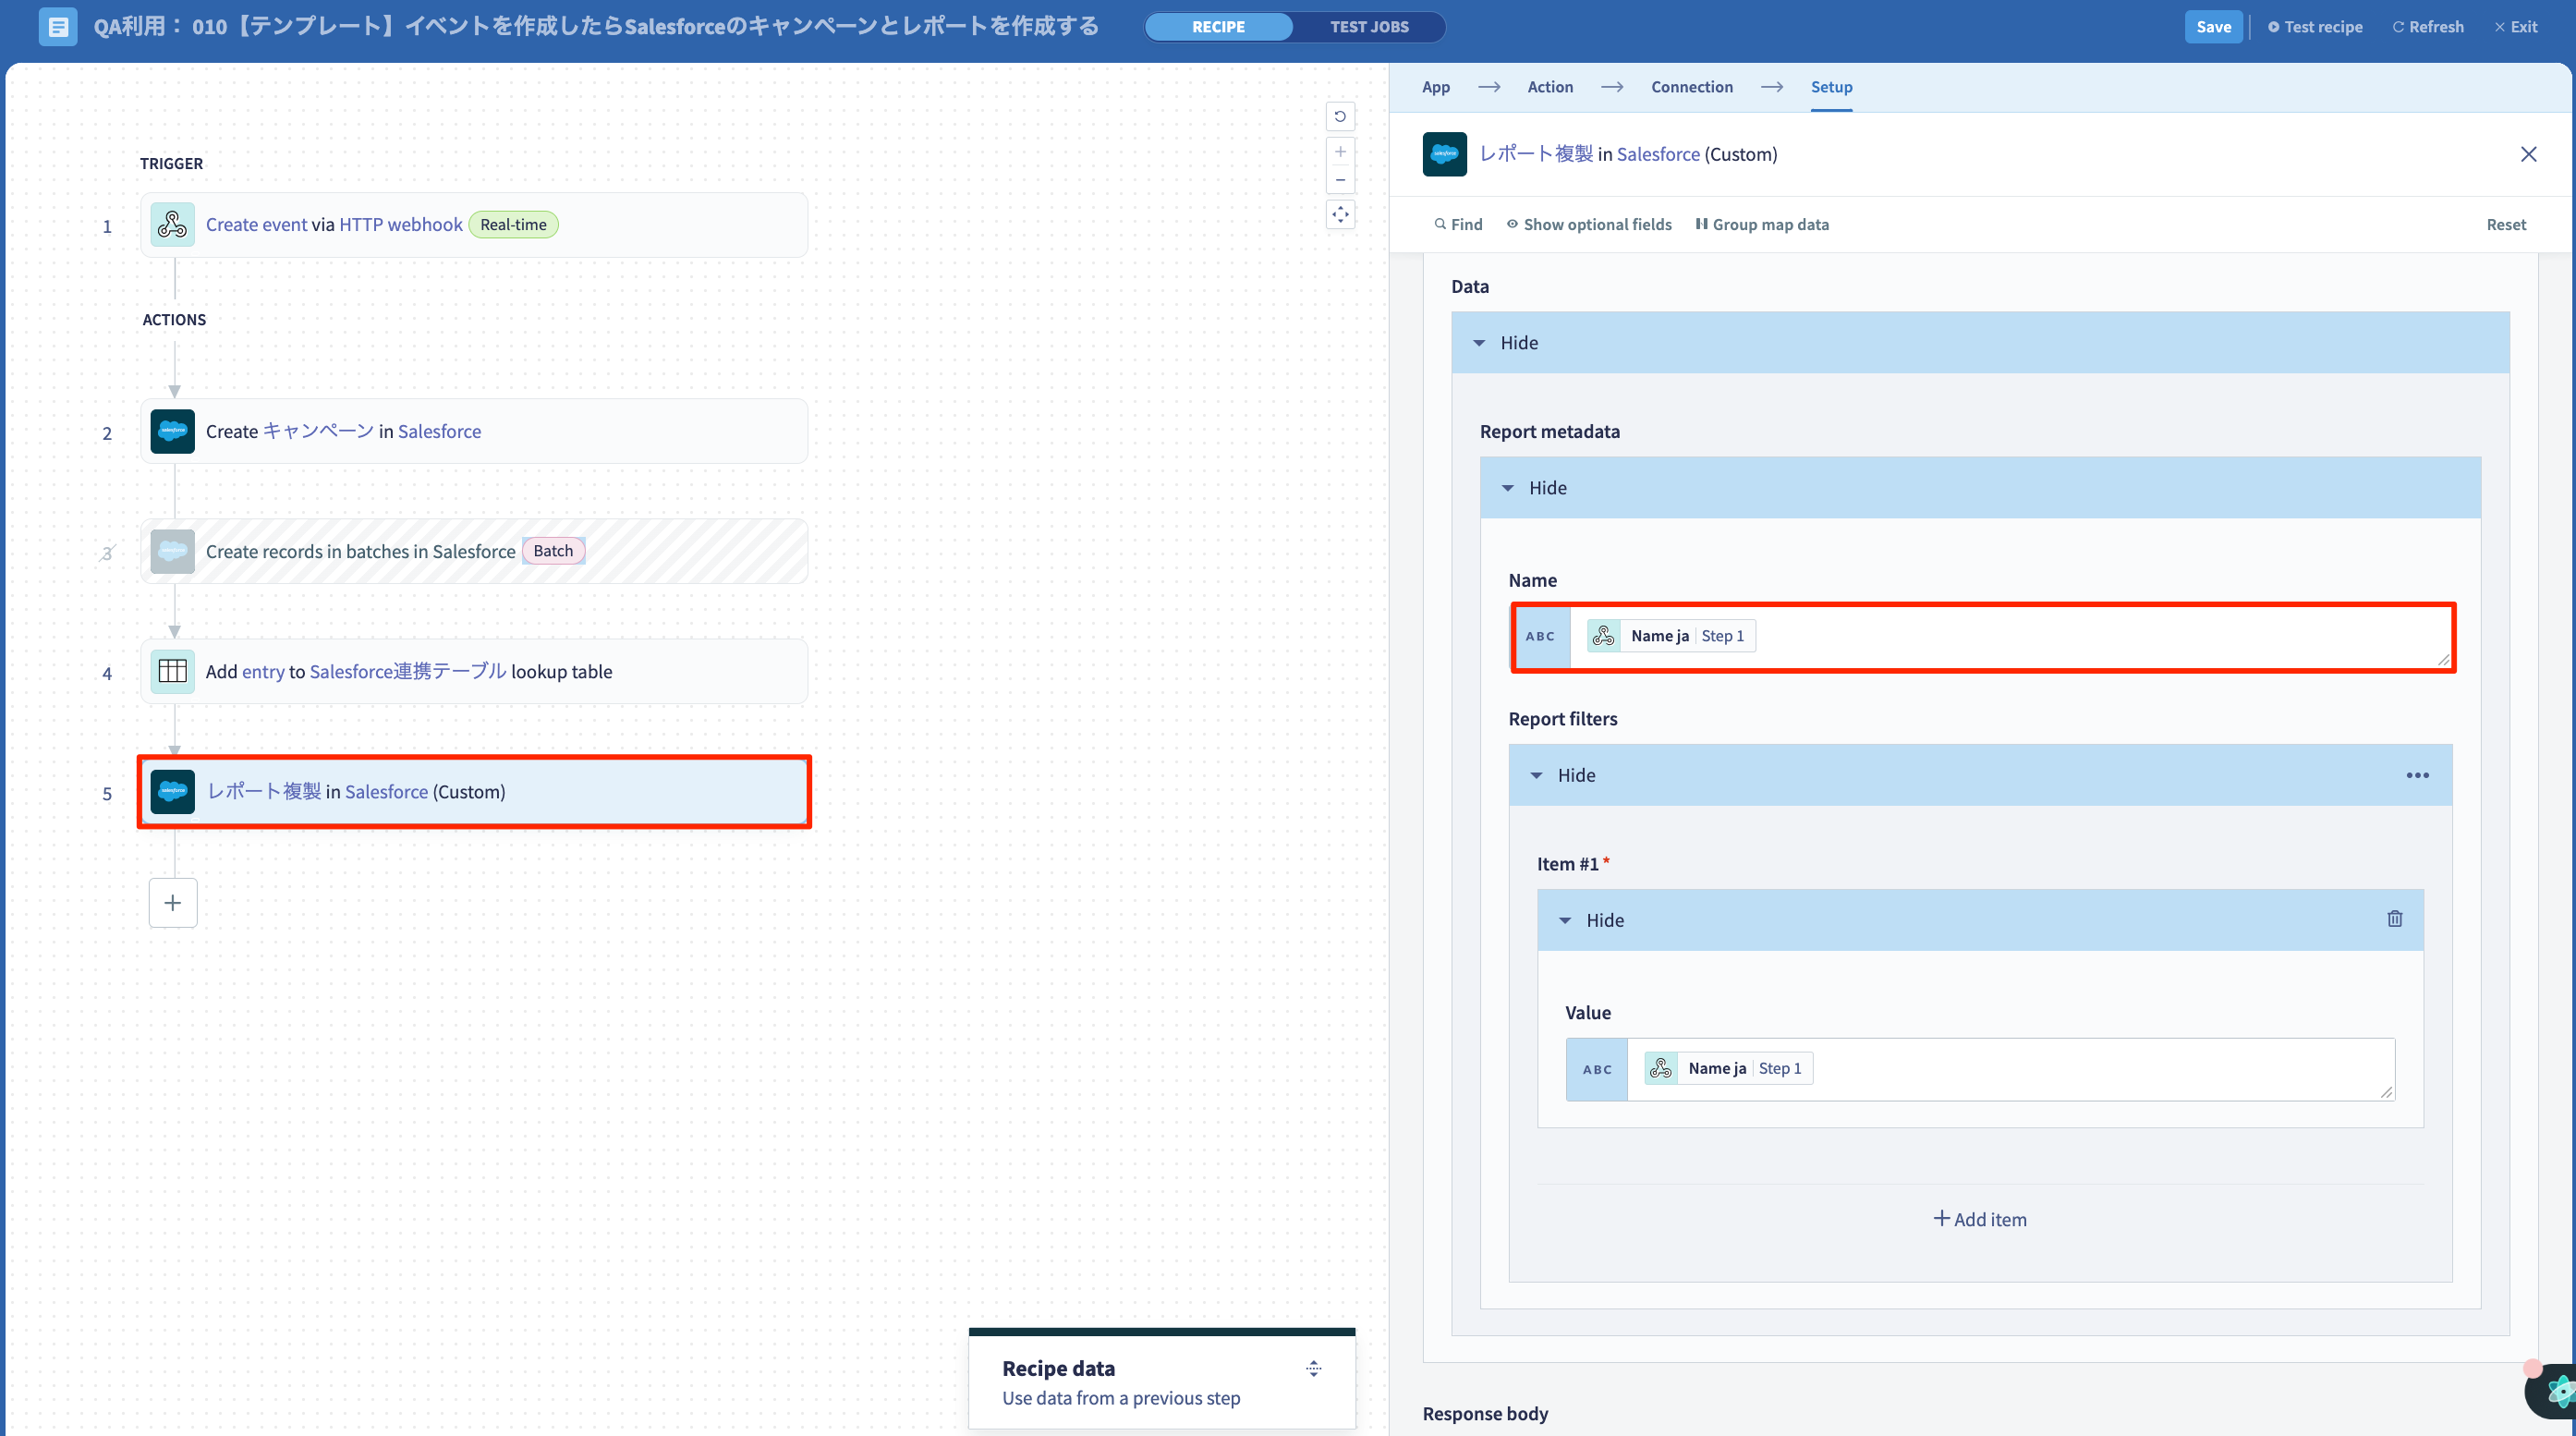Switch to the TEST JOBS tab
The image size is (2576, 1436).
[x=1368, y=27]
